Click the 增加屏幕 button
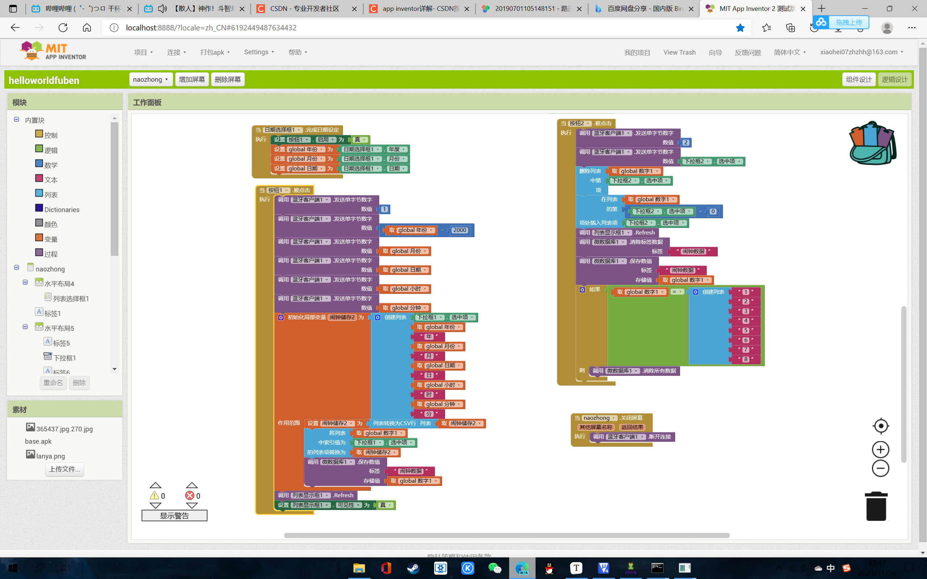The width and height of the screenshot is (927, 579). (192, 79)
